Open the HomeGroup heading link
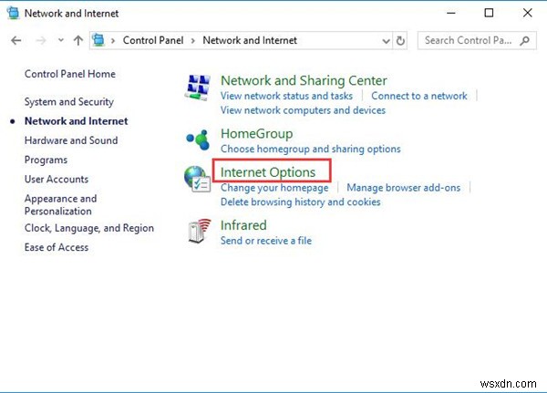 pos(256,134)
